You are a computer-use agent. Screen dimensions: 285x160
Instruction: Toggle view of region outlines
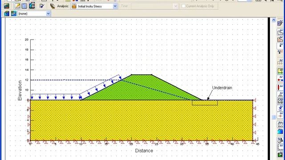pyautogui.click(x=280, y=32)
